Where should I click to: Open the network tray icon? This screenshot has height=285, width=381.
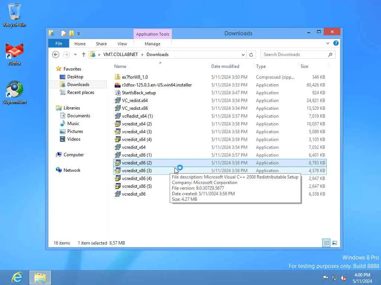(x=334, y=278)
